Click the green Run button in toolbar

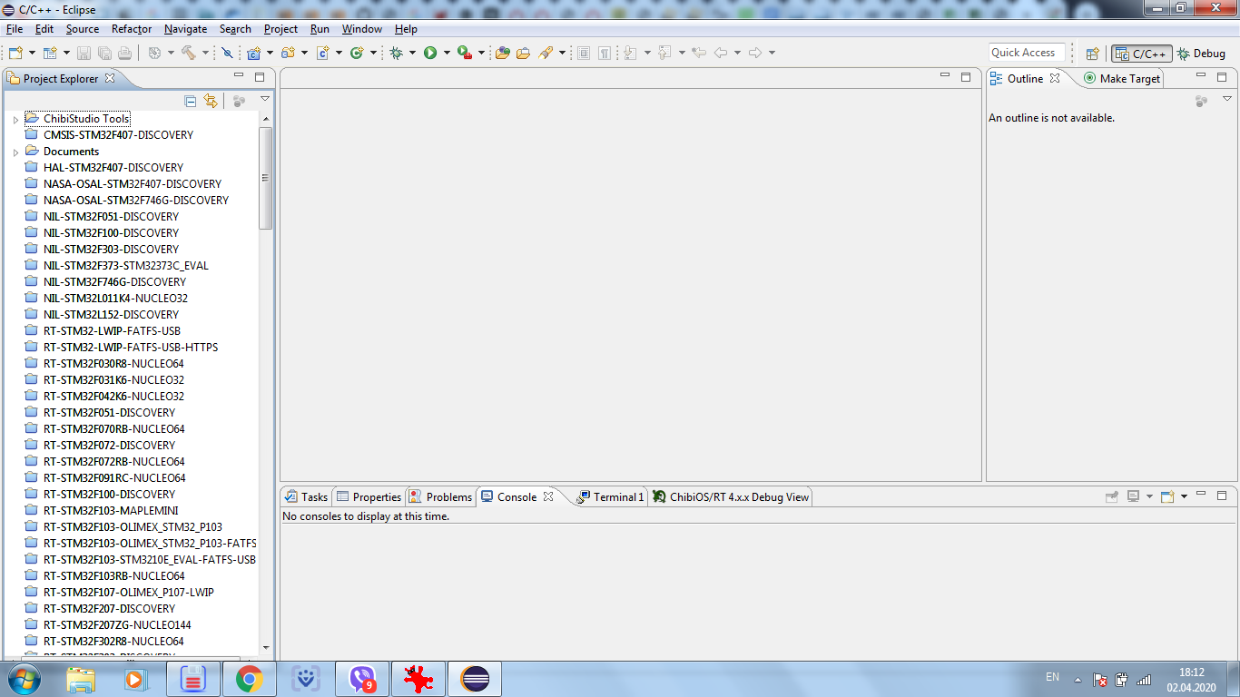pyautogui.click(x=430, y=53)
